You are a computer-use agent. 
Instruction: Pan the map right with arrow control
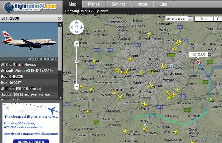(82, 27)
